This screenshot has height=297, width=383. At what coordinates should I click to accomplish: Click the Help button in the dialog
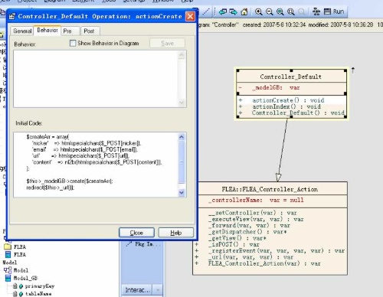click(x=175, y=233)
